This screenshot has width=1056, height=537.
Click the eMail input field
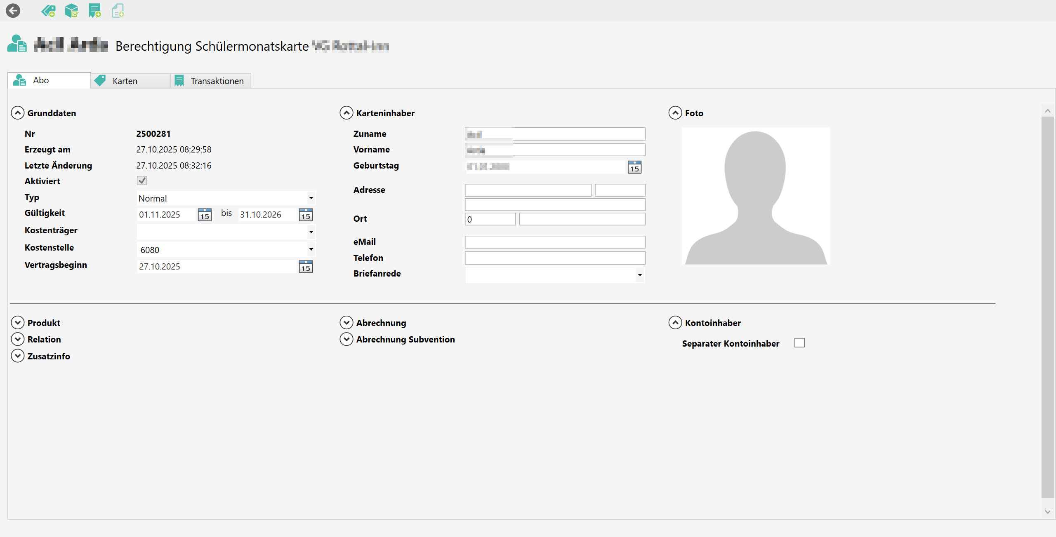[555, 242]
